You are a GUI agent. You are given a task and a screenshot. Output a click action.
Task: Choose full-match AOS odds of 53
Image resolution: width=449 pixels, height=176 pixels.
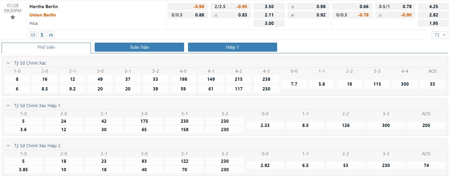(x=433, y=84)
